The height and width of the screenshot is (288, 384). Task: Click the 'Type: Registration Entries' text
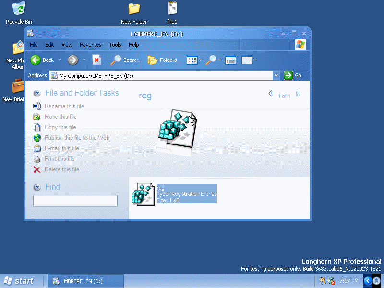[187, 194]
